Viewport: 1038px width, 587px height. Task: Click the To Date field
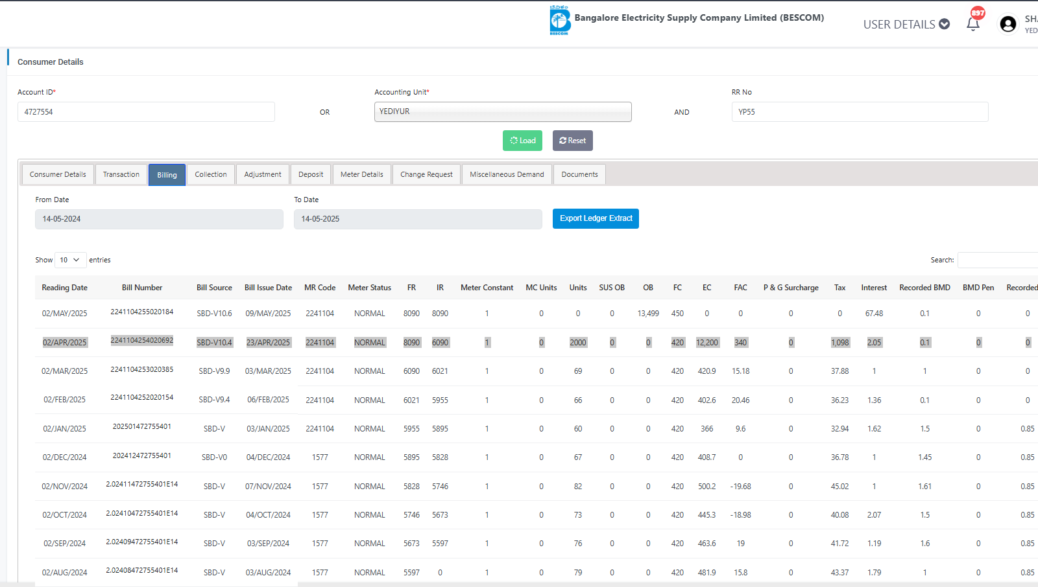coord(418,219)
